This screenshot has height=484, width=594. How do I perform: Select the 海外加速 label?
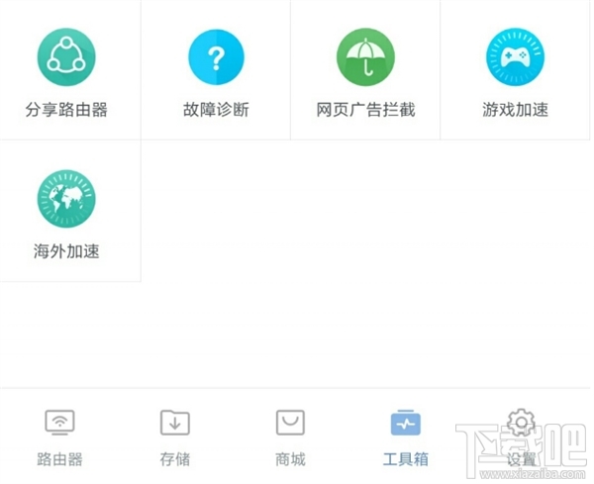[66, 251]
